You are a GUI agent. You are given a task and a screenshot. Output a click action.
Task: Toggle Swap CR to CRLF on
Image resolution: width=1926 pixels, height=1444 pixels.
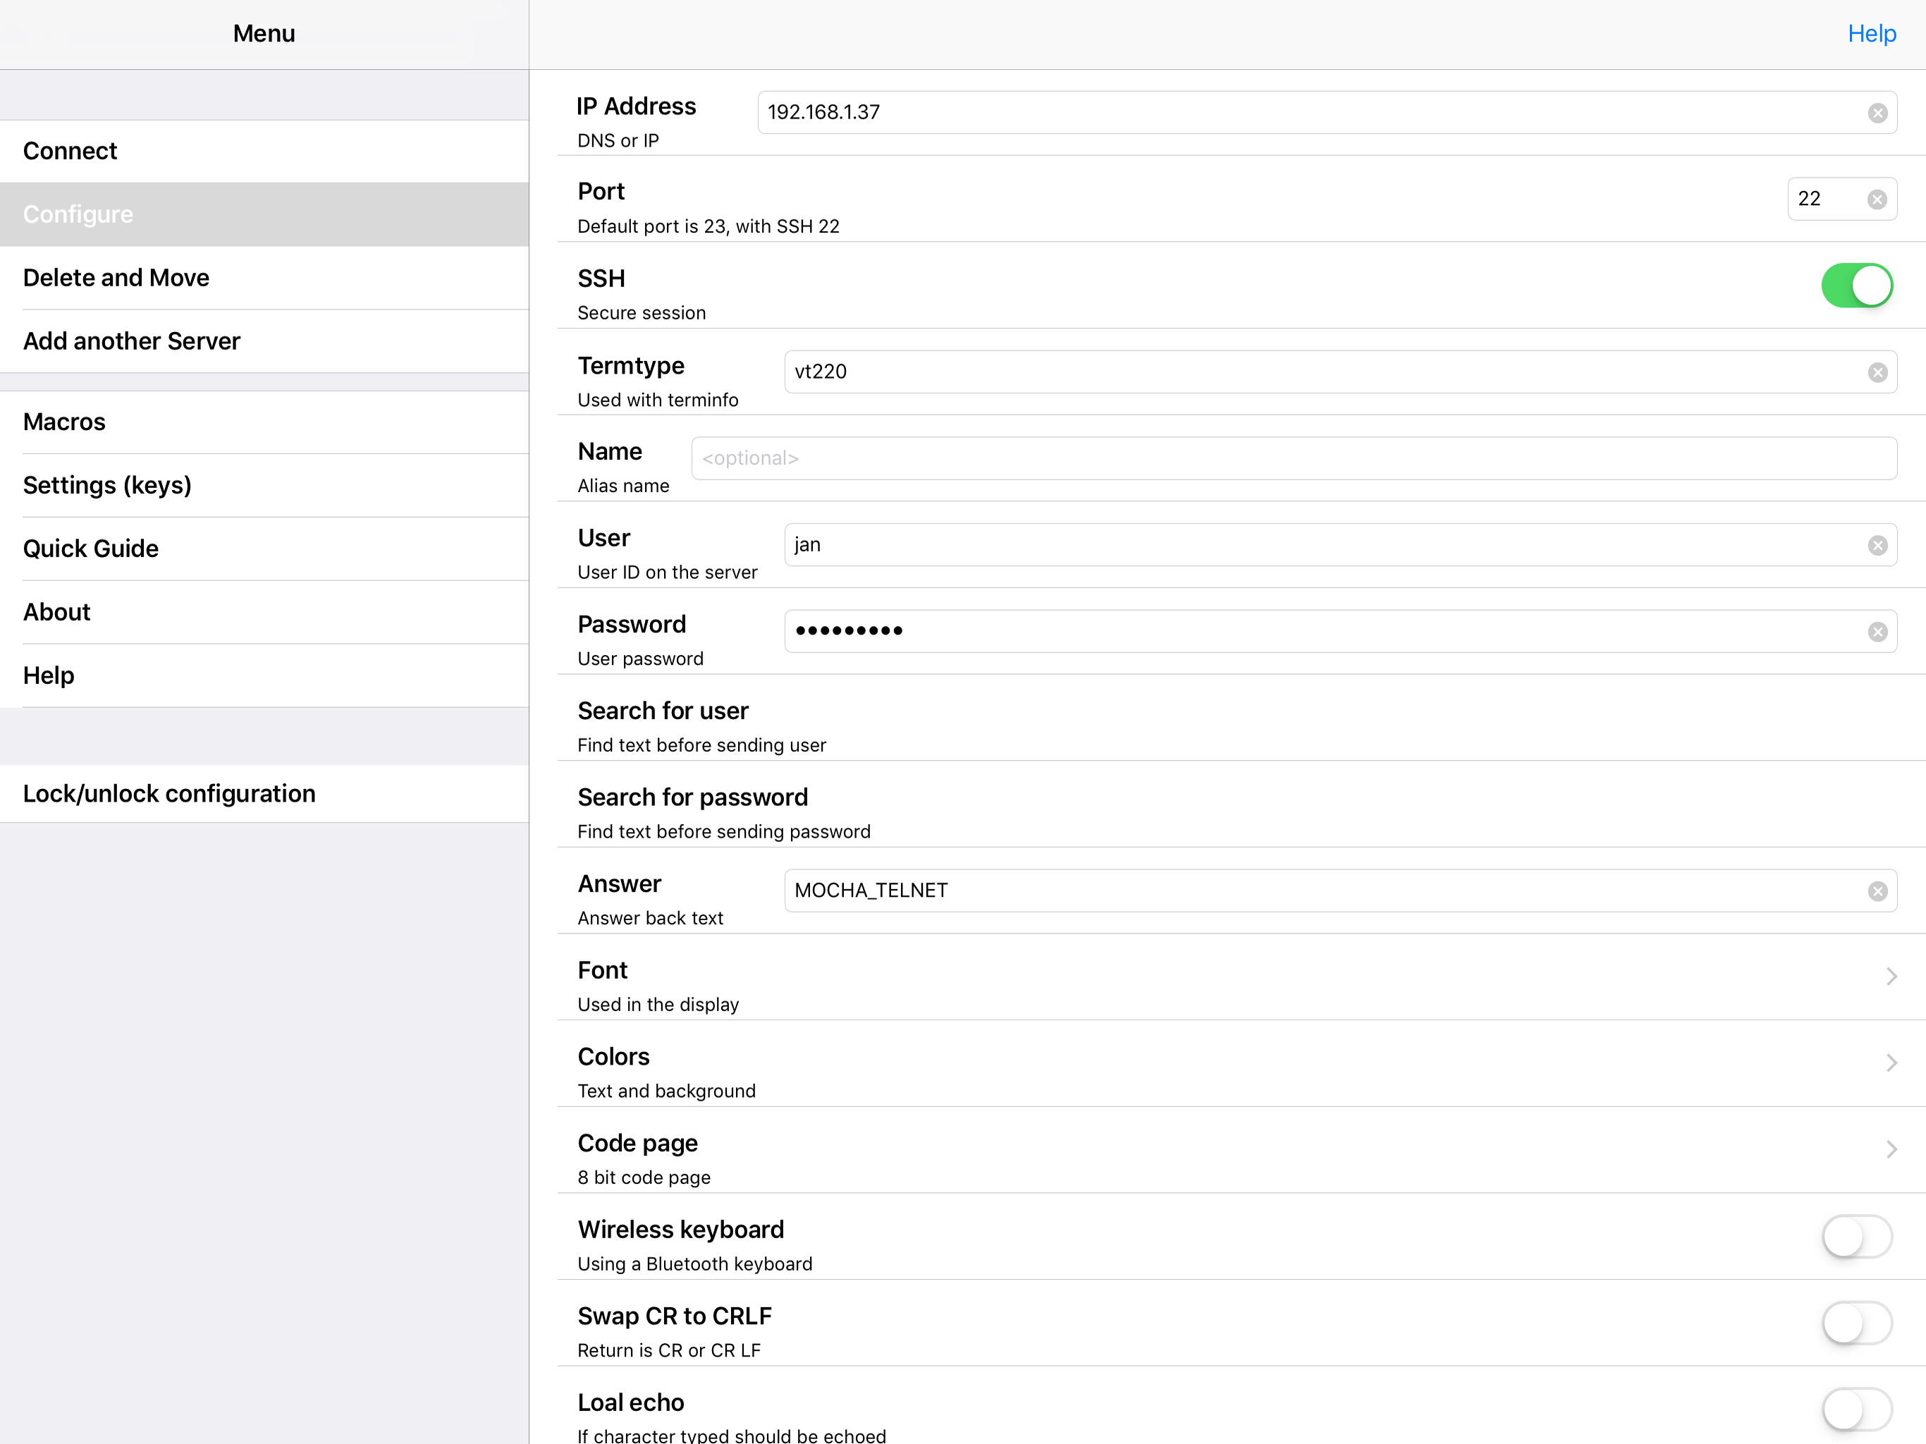(x=1856, y=1323)
